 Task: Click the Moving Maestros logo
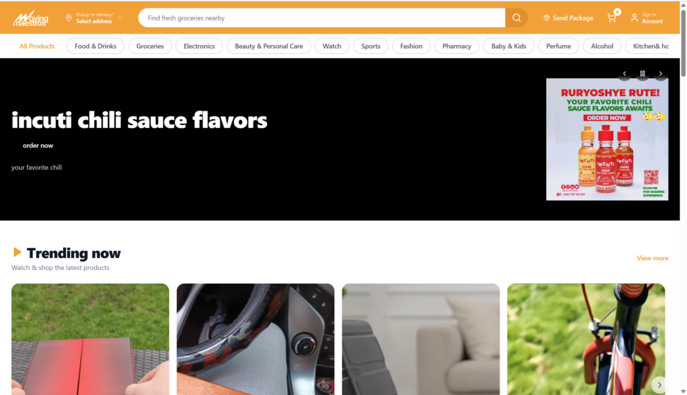31,18
